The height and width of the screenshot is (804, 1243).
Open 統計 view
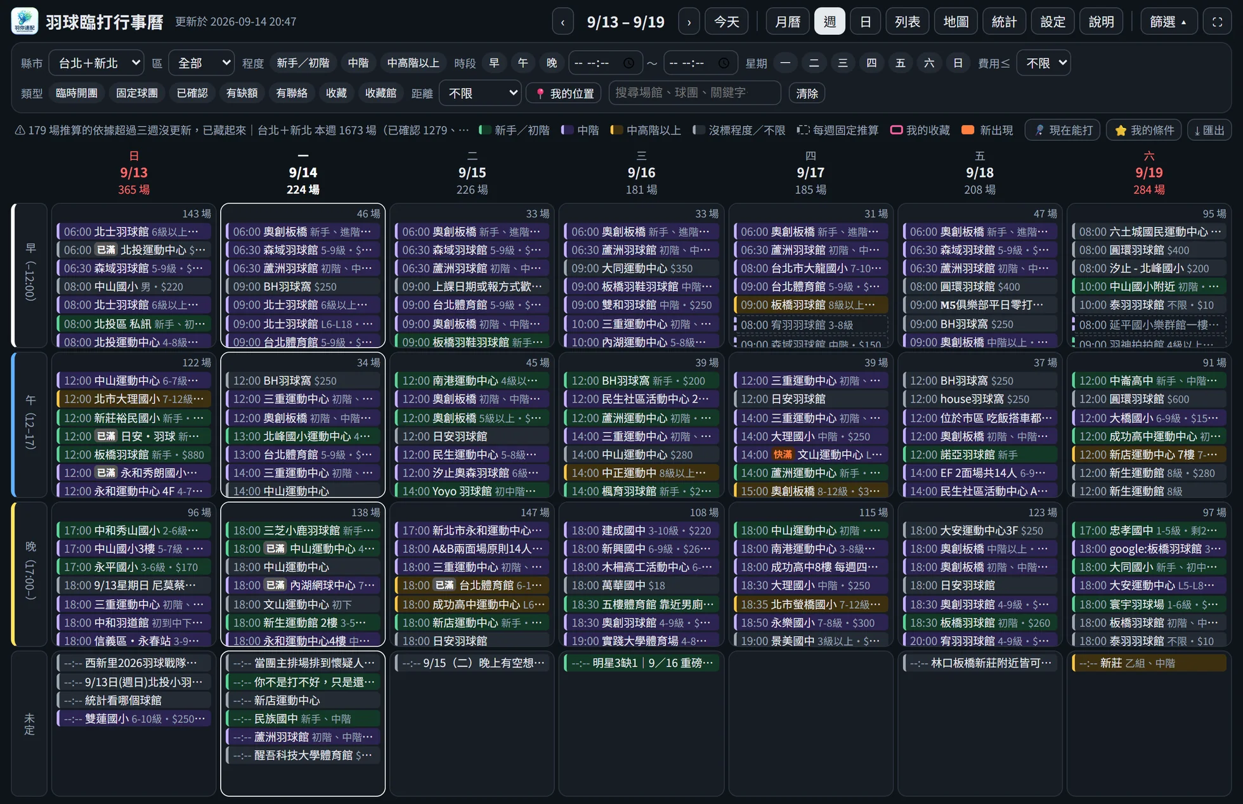click(1005, 22)
